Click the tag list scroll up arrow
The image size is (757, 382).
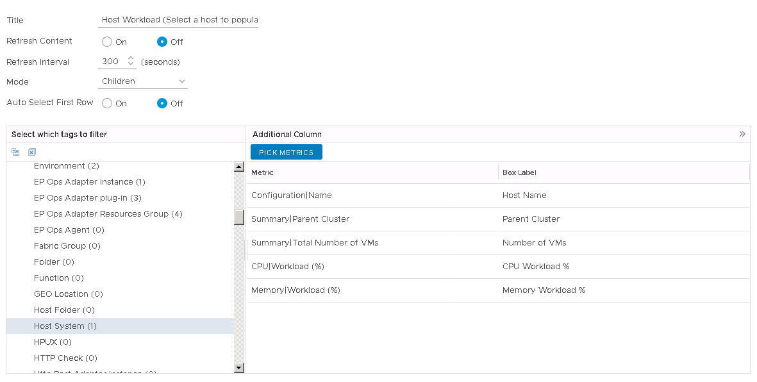(x=239, y=167)
